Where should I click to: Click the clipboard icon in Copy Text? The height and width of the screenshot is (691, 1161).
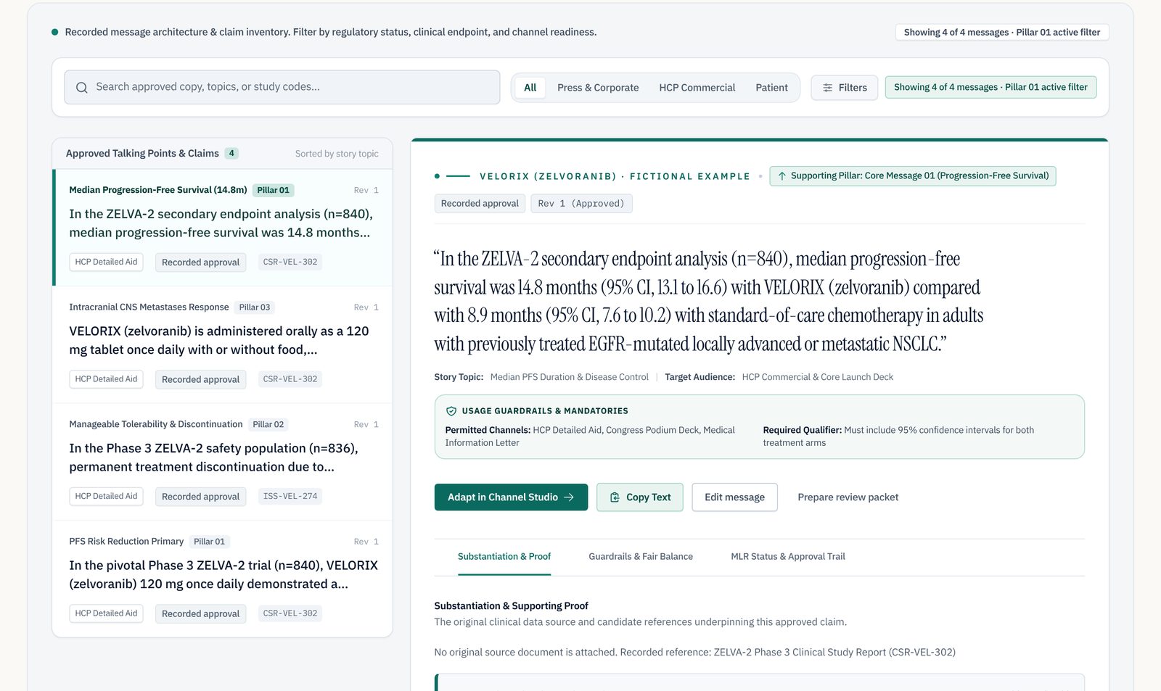tap(615, 497)
